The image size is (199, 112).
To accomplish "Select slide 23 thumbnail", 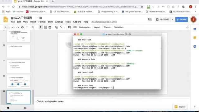I will 19,82.
